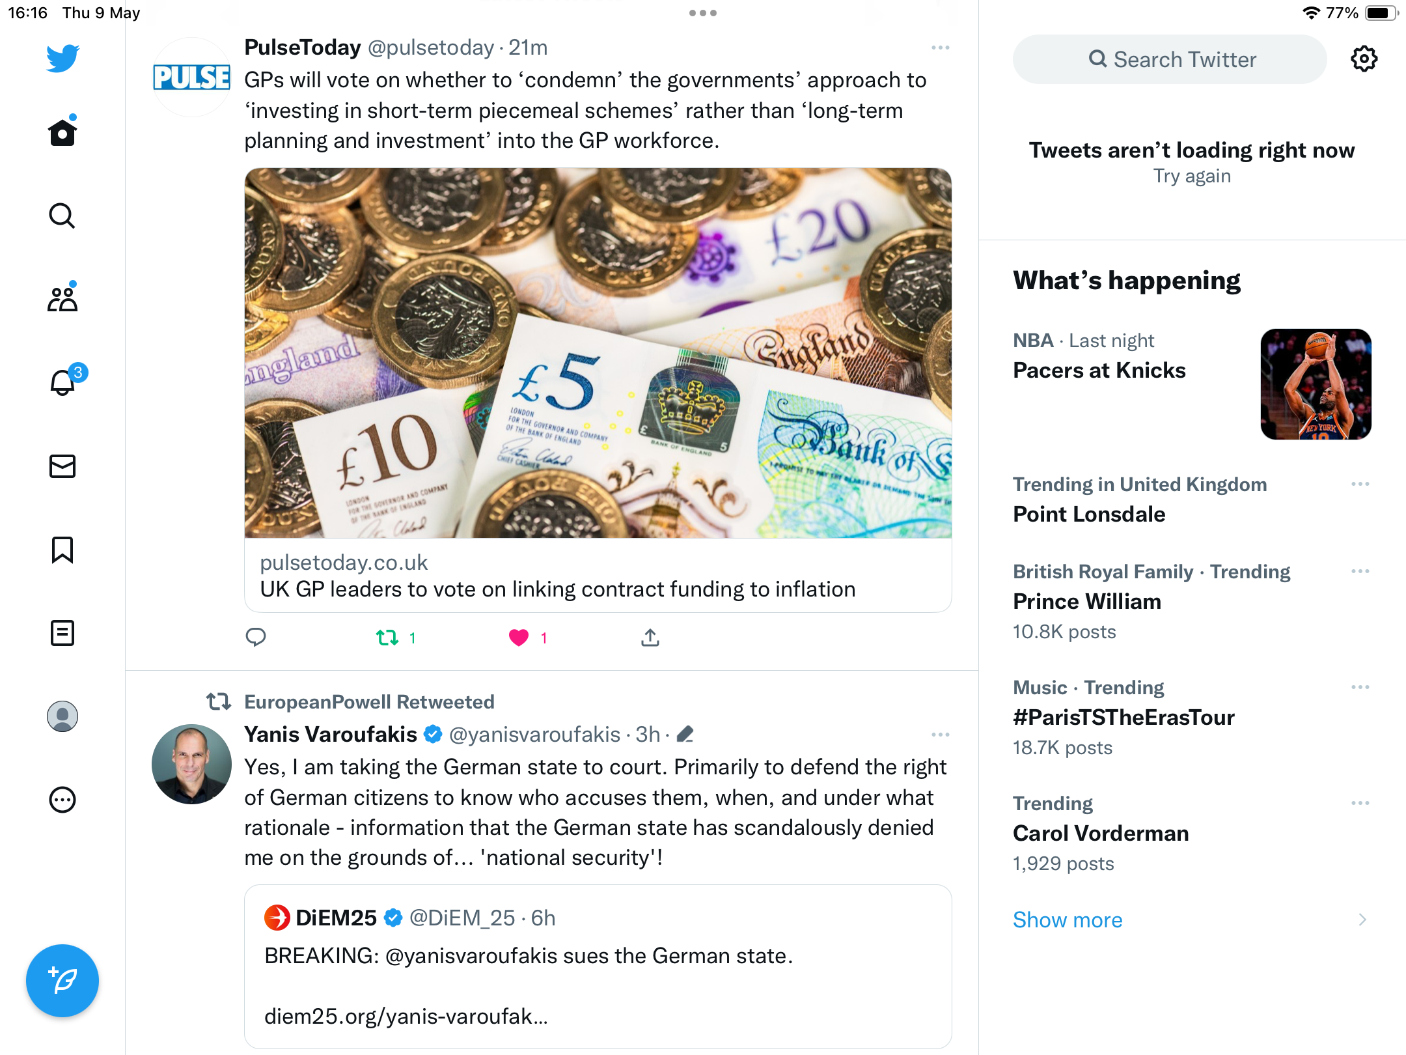Click Show more under What's happening
Image resolution: width=1406 pixels, height=1055 pixels.
1068,920
